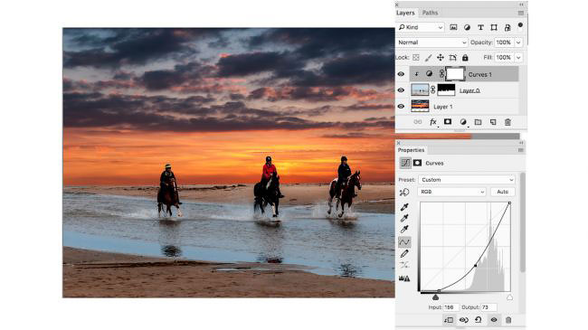The height and width of the screenshot is (330, 588).
Task: Select the black point eyedropper
Action: (404, 207)
